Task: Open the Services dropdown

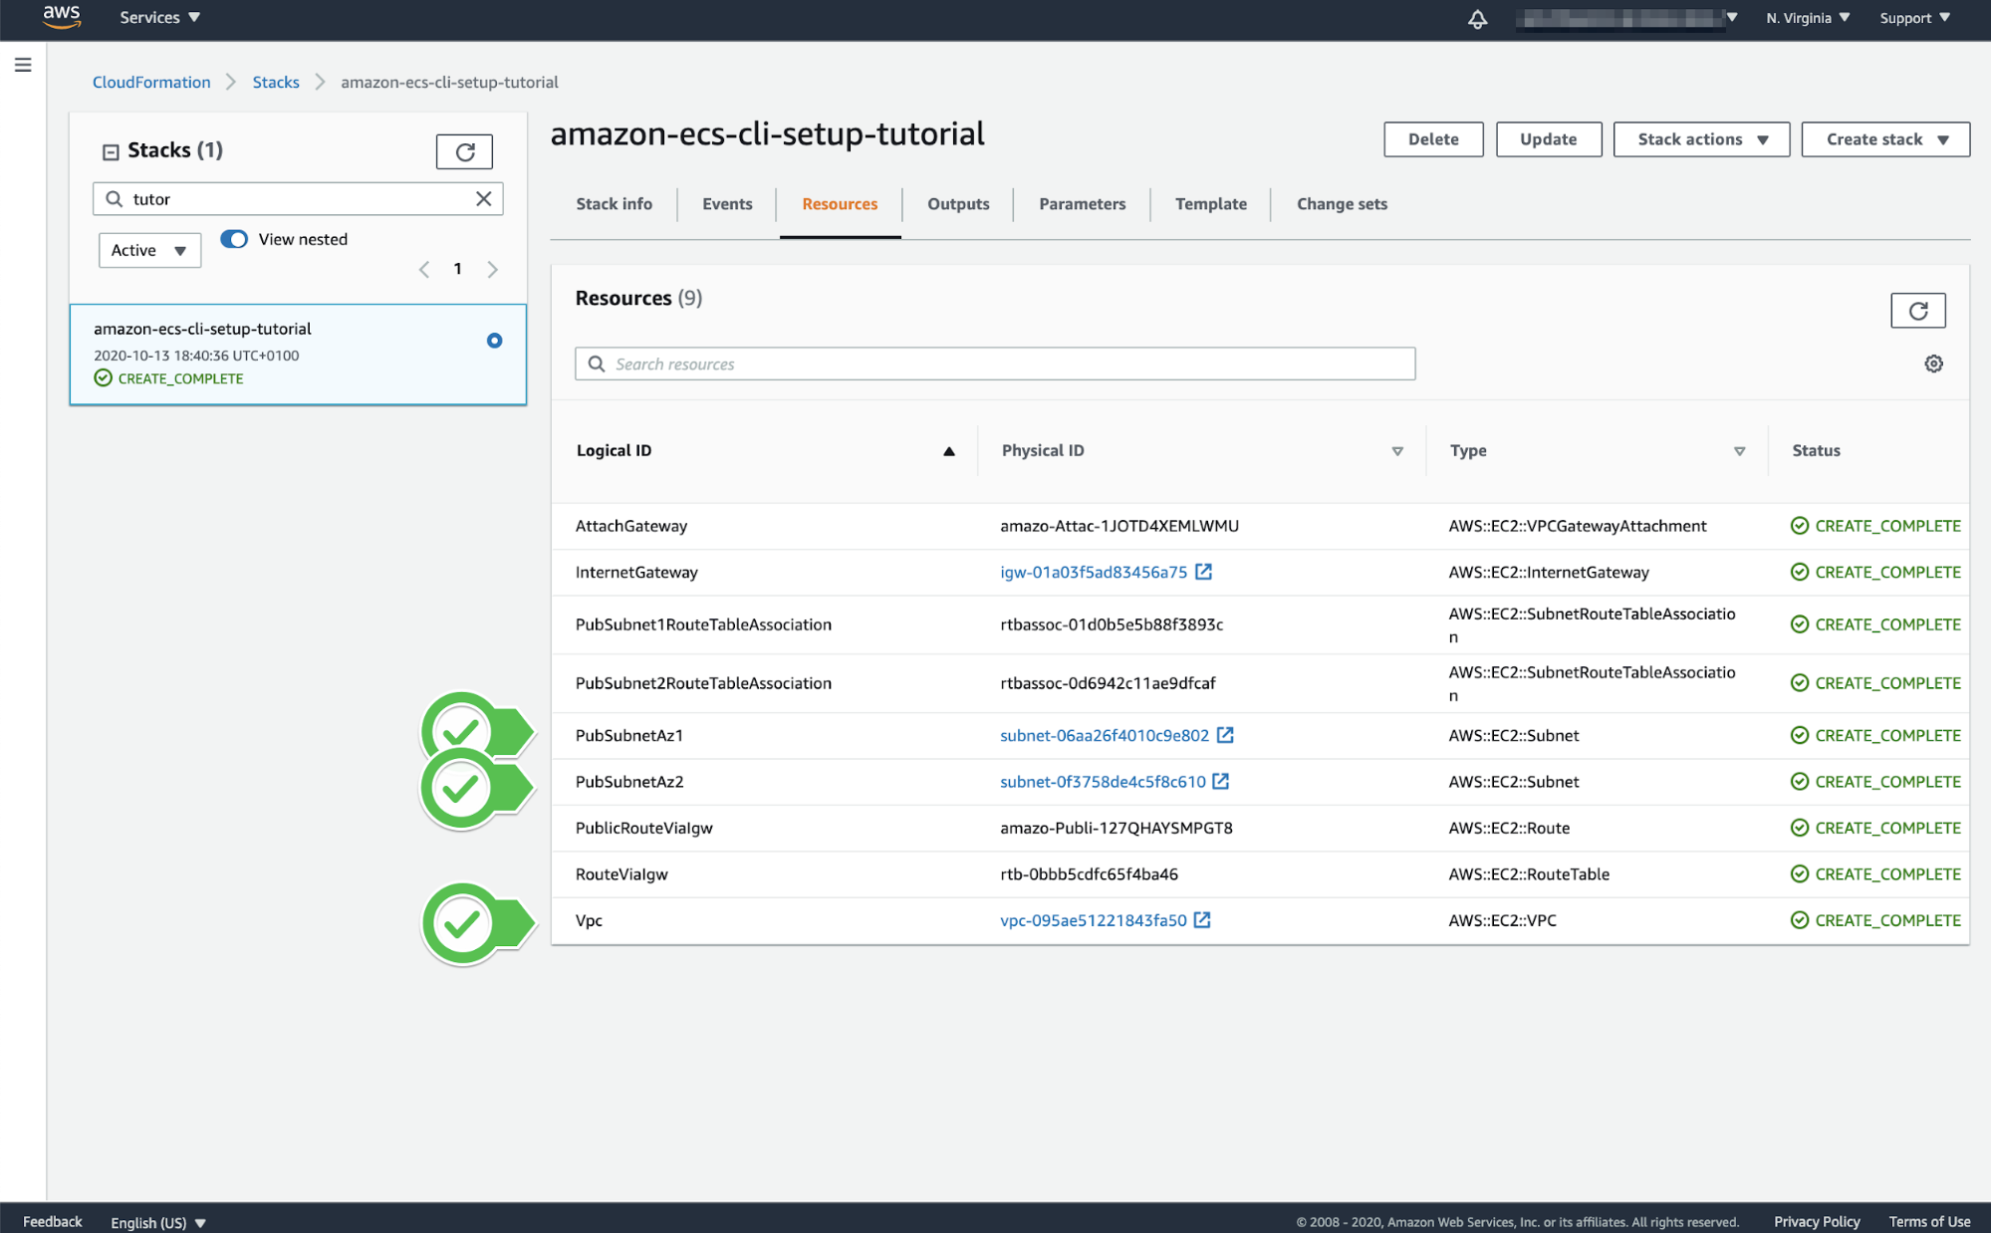Action: [159, 17]
